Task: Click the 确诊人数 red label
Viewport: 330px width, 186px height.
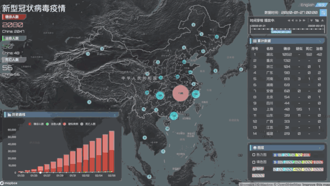Action: 14,17
